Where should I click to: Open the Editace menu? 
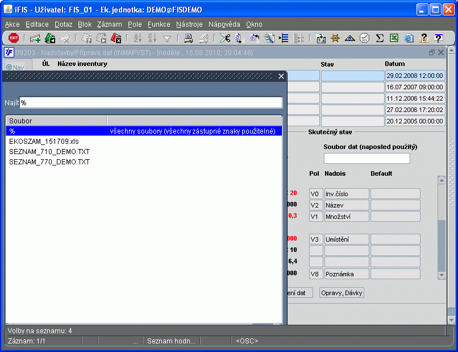click(37, 24)
